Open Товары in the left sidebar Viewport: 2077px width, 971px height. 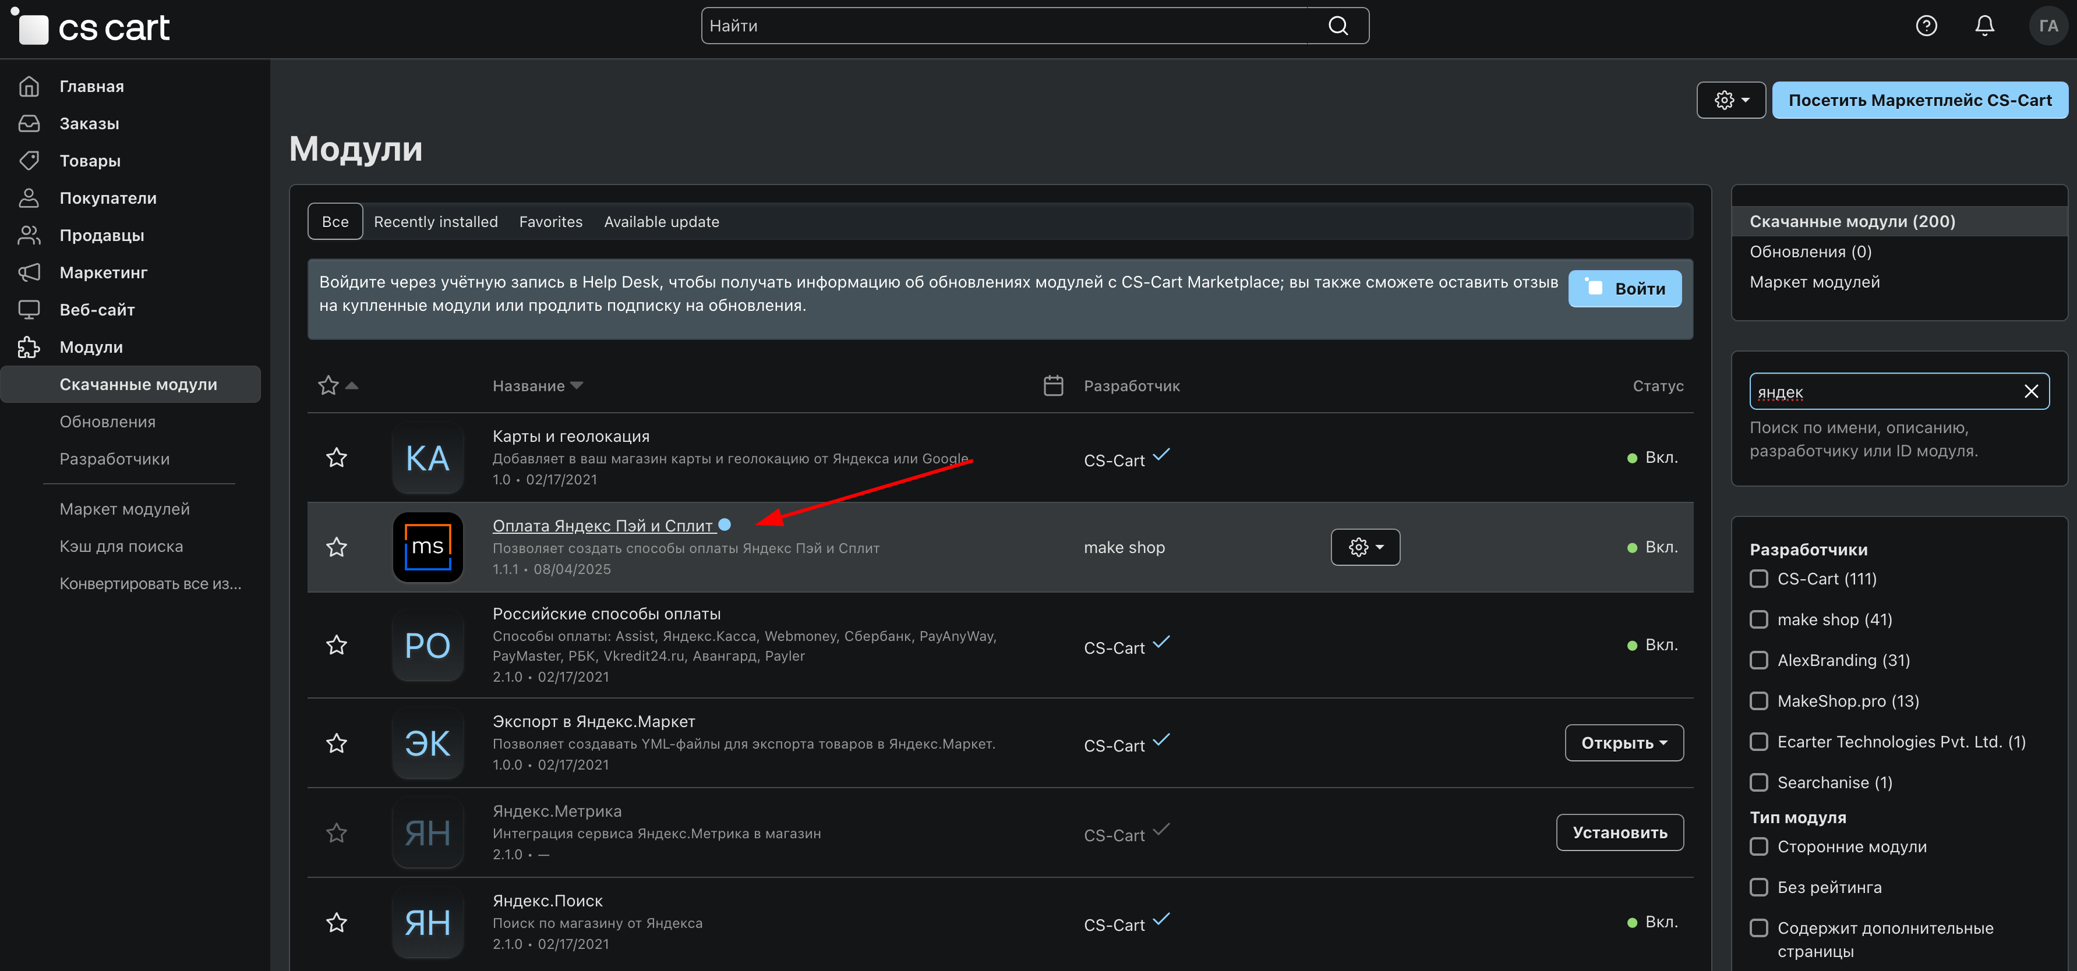tap(90, 160)
